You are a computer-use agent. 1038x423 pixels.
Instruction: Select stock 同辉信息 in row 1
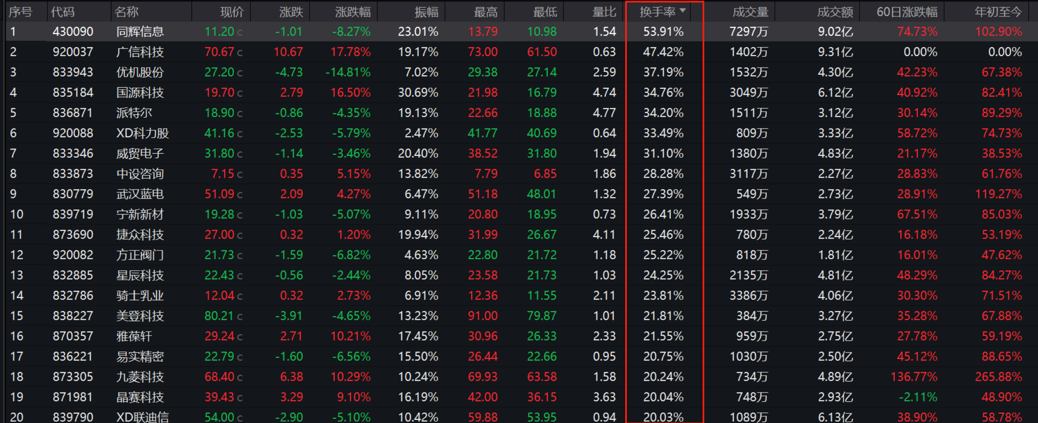point(140,32)
